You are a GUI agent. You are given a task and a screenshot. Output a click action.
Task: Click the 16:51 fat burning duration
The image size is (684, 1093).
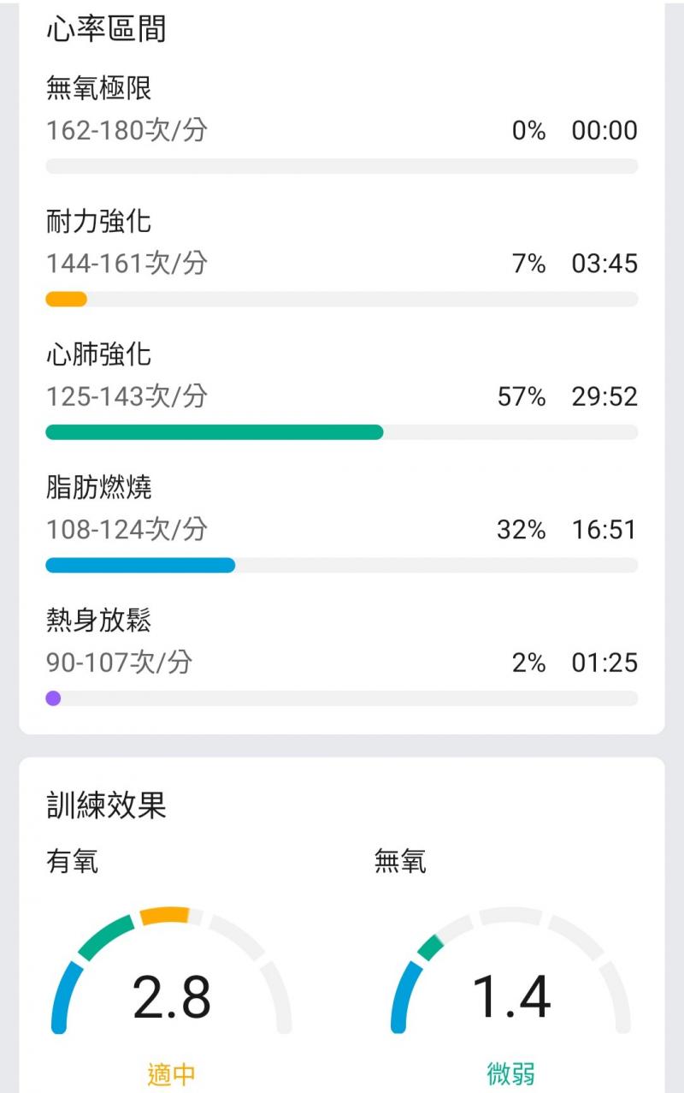click(604, 530)
